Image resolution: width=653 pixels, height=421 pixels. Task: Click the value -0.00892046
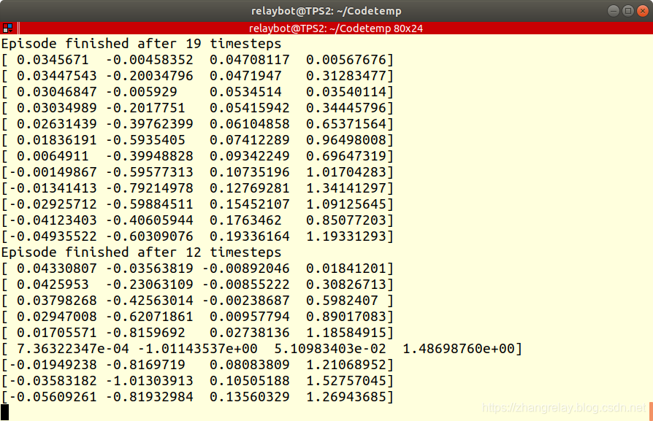245,269
